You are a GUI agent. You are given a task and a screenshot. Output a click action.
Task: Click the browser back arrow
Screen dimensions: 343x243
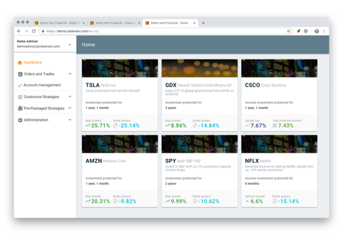pos(19,31)
